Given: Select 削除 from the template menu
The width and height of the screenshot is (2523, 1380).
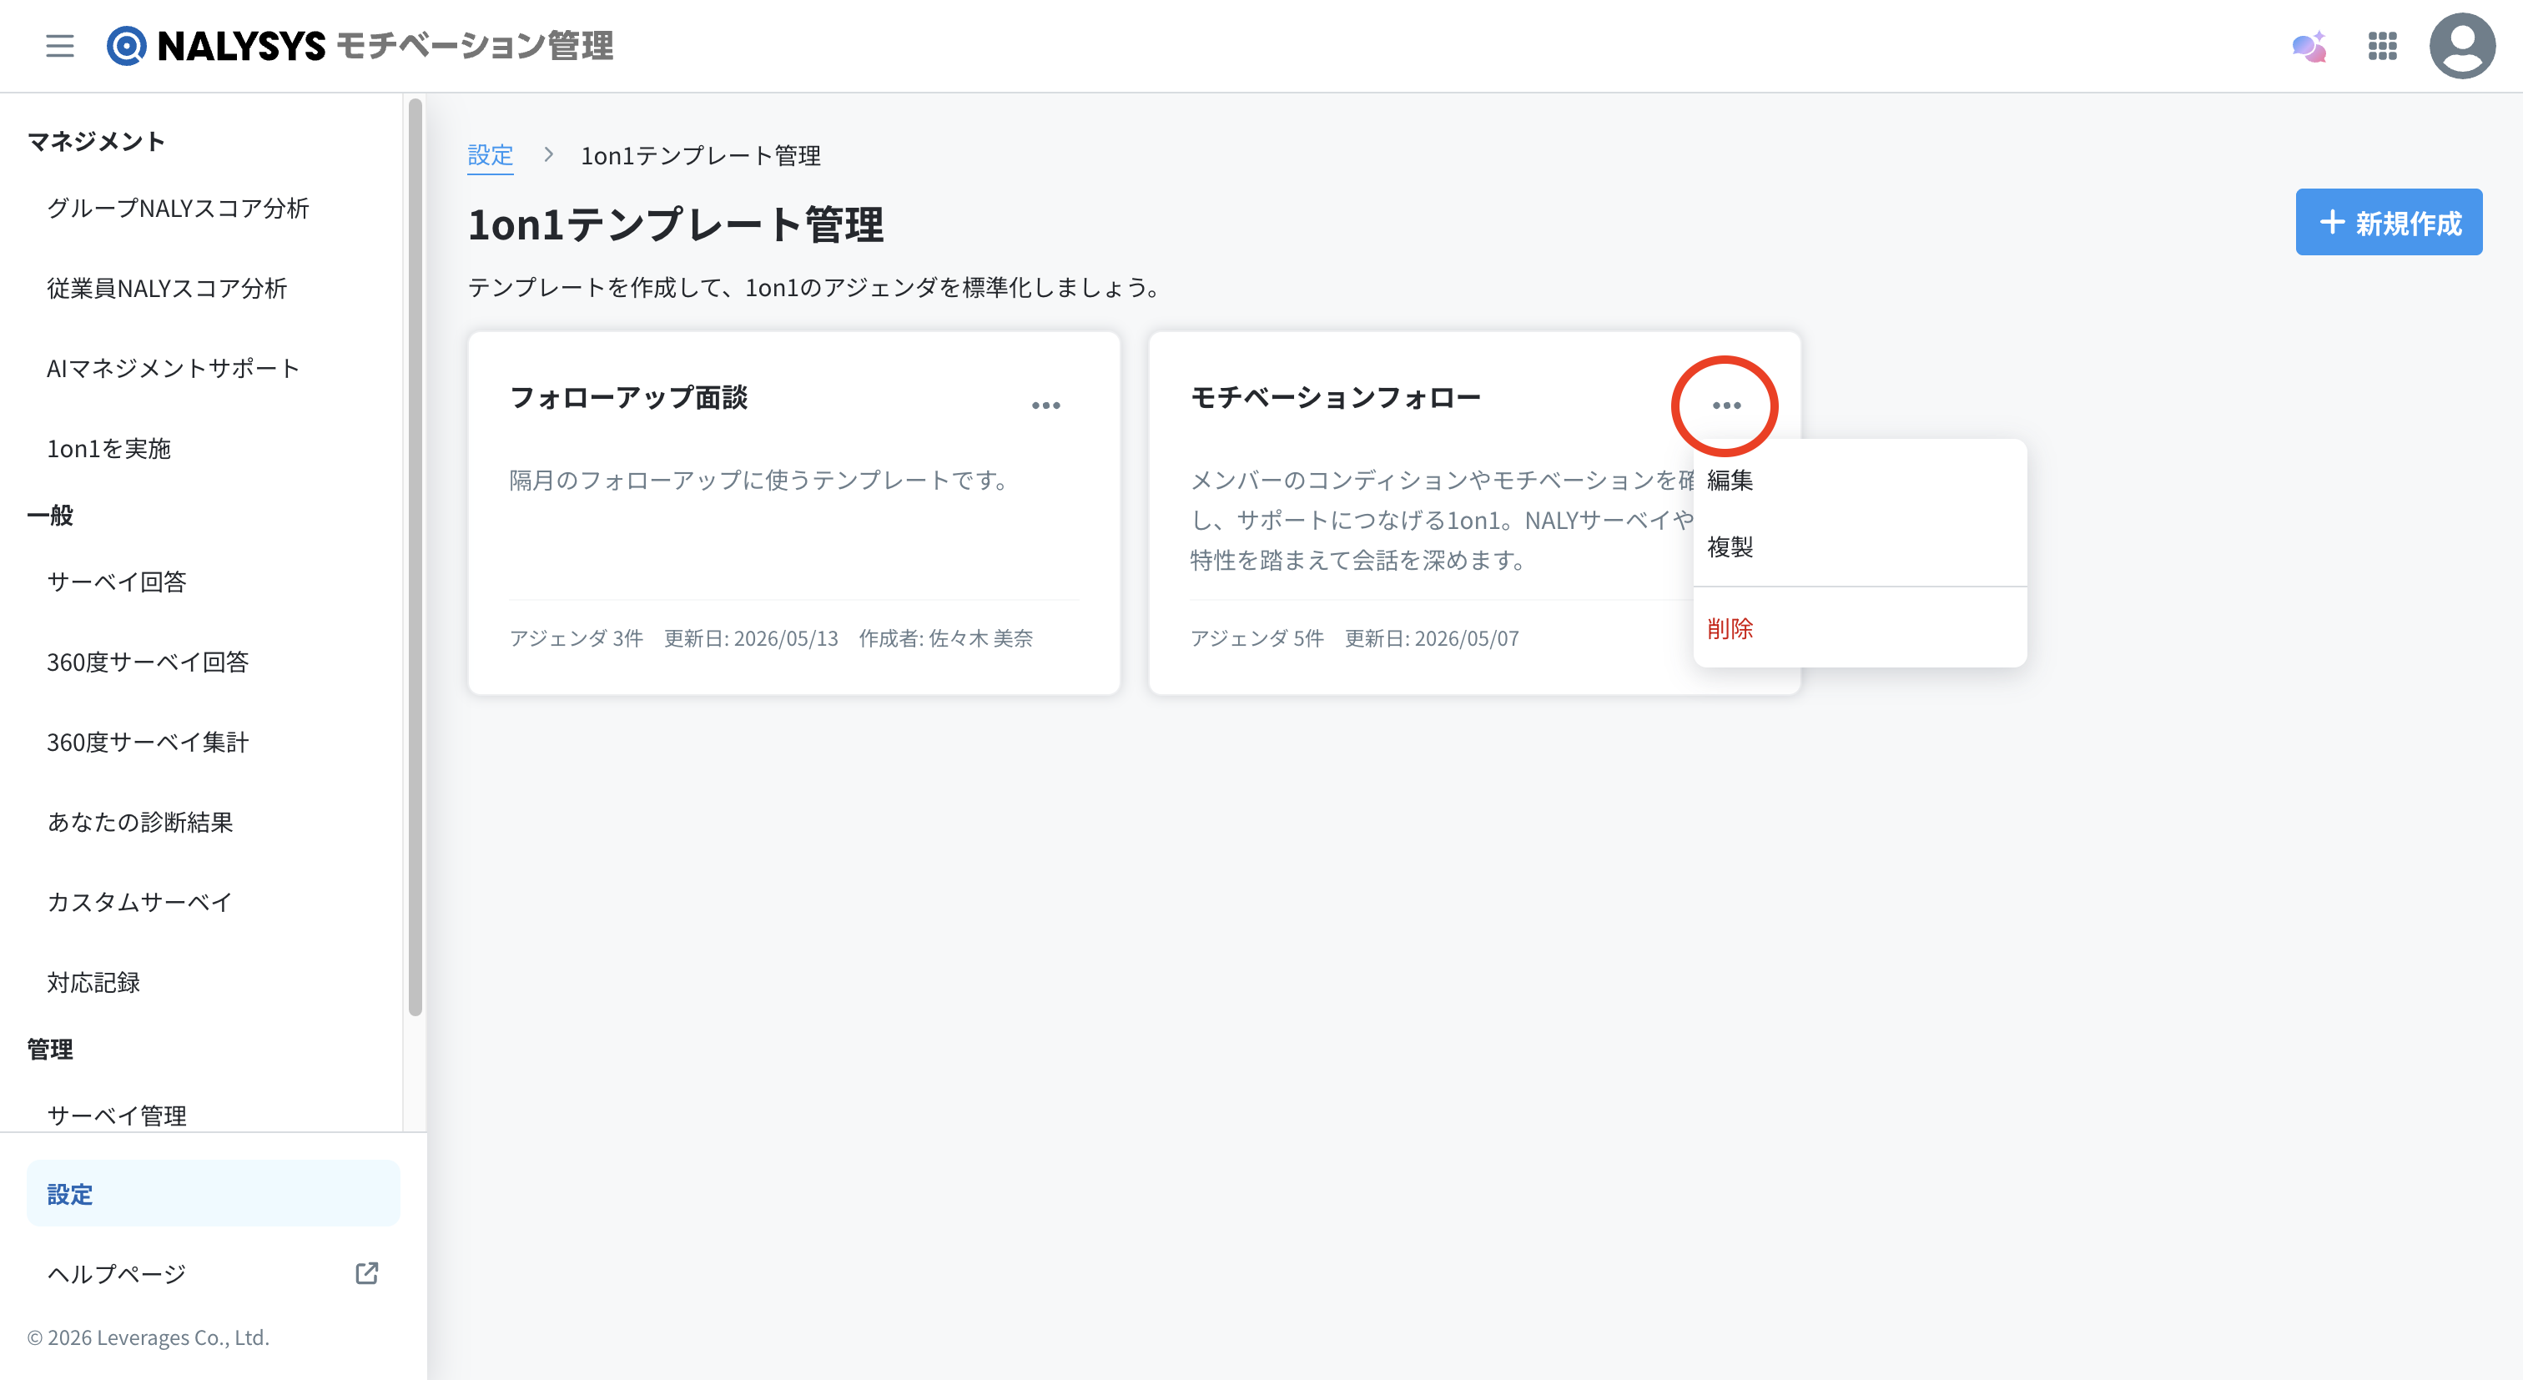Looking at the screenshot, I should click(x=1859, y=629).
